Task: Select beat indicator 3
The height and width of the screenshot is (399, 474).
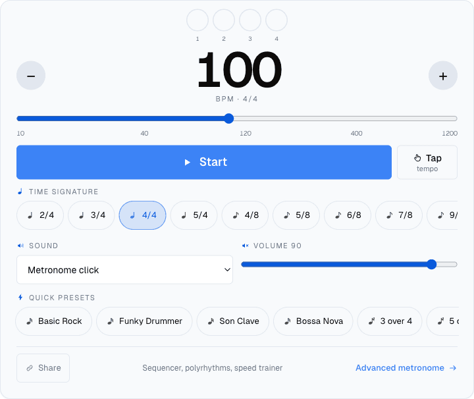Action: click(x=250, y=20)
